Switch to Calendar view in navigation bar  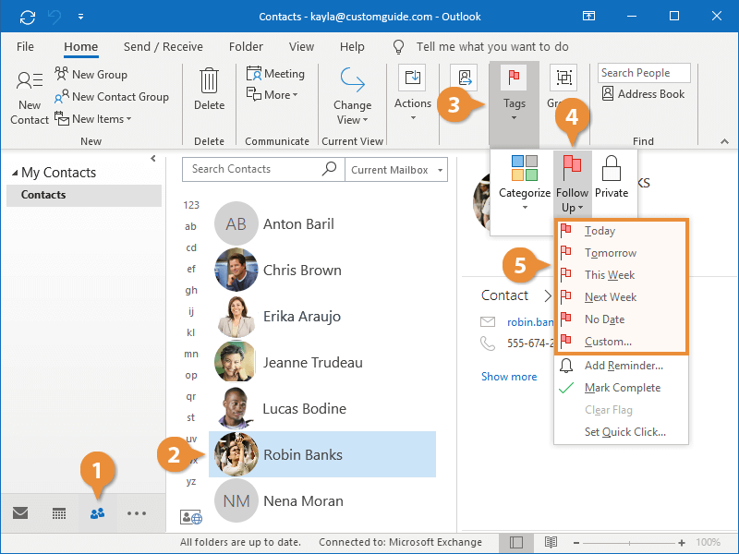[x=59, y=513]
